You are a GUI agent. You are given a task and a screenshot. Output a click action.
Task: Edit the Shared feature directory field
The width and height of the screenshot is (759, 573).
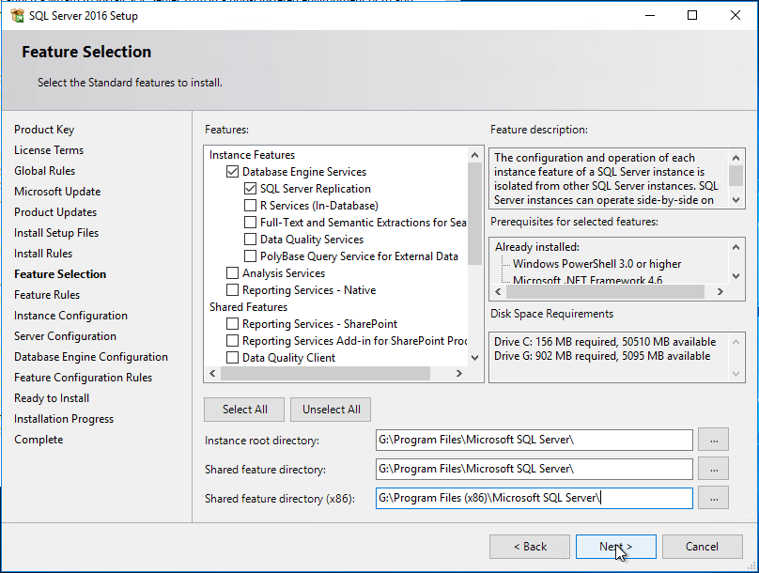coord(534,469)
